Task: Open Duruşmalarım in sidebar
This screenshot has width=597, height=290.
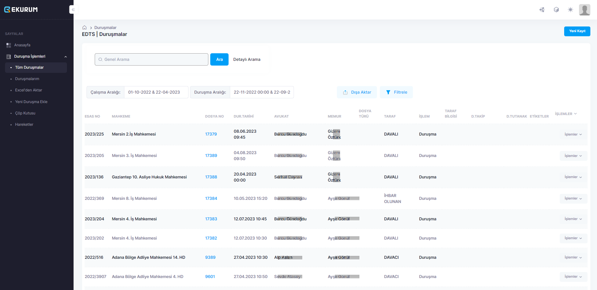Action: [x=27, y=79]
